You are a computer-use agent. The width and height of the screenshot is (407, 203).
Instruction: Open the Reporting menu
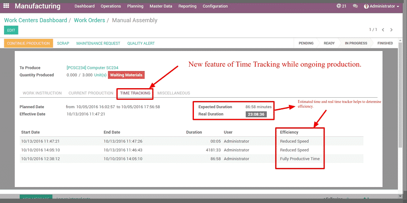pos(187,6)
